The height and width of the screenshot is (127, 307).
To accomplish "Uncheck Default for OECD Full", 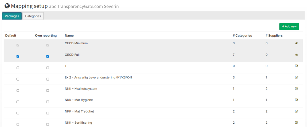I will (x=18, y=56).
